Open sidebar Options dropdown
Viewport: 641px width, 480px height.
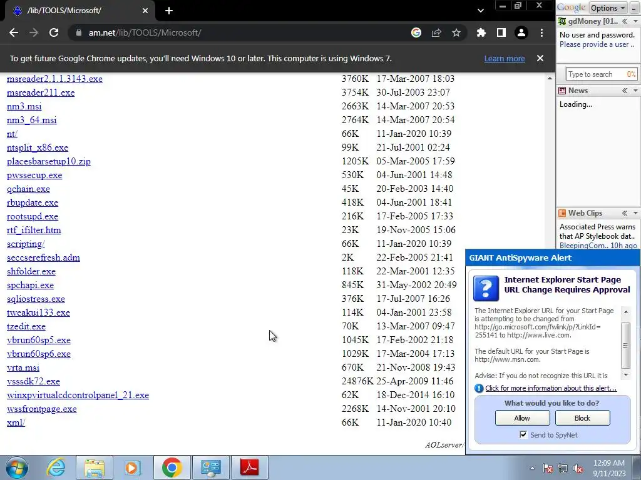tap(607, 7)
